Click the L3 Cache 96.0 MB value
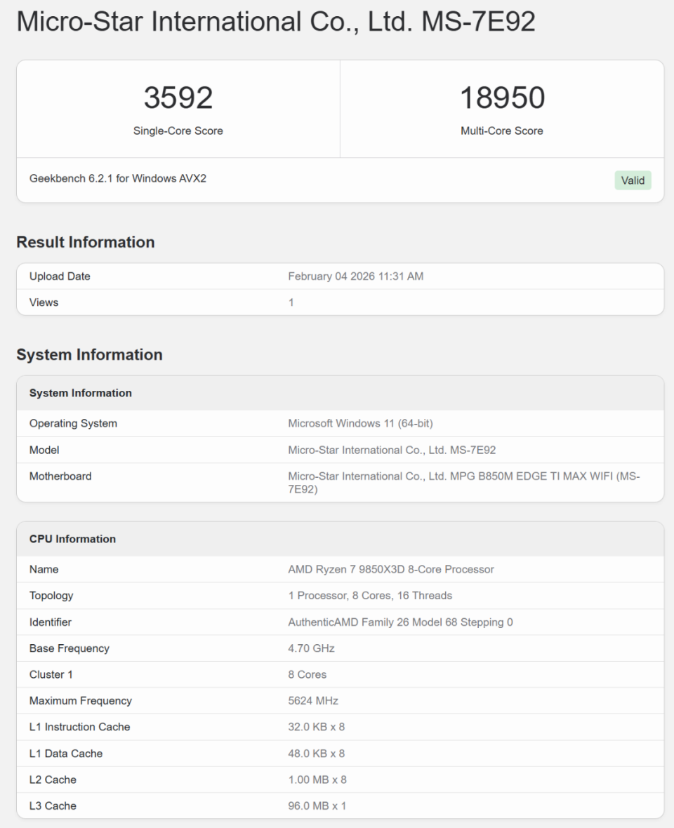Screen dimensions: 674x828 (317, 806)
